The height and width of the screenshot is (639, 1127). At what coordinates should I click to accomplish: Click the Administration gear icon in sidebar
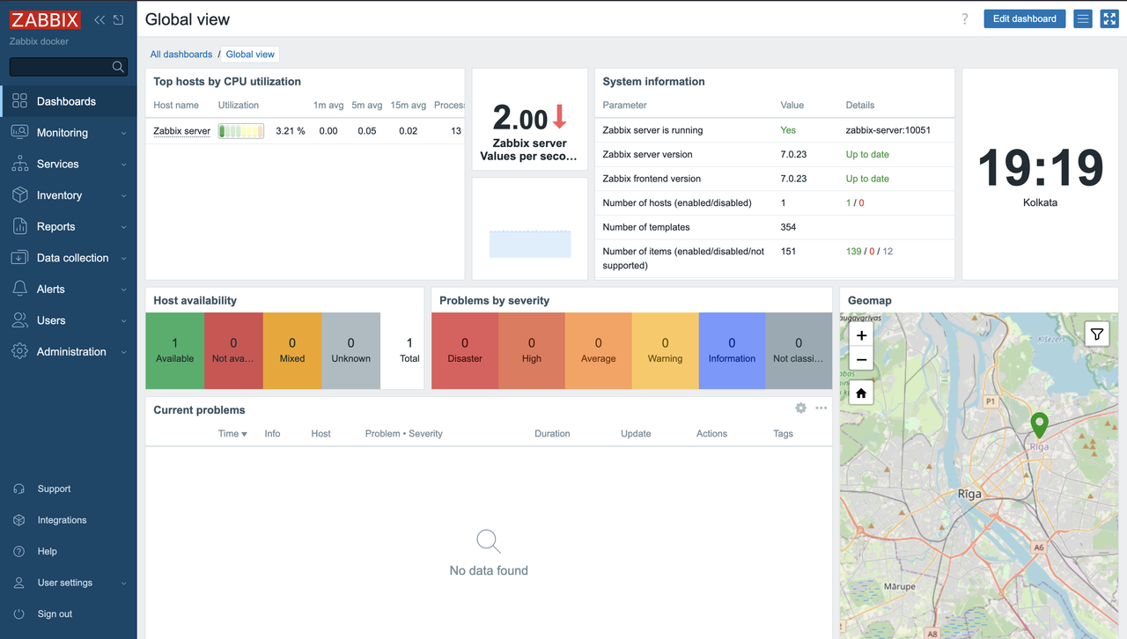pos(19,351)
